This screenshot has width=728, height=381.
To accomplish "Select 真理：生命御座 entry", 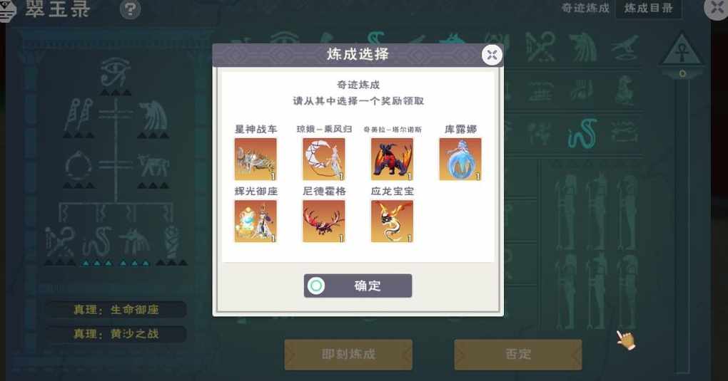I will point(116,310).
